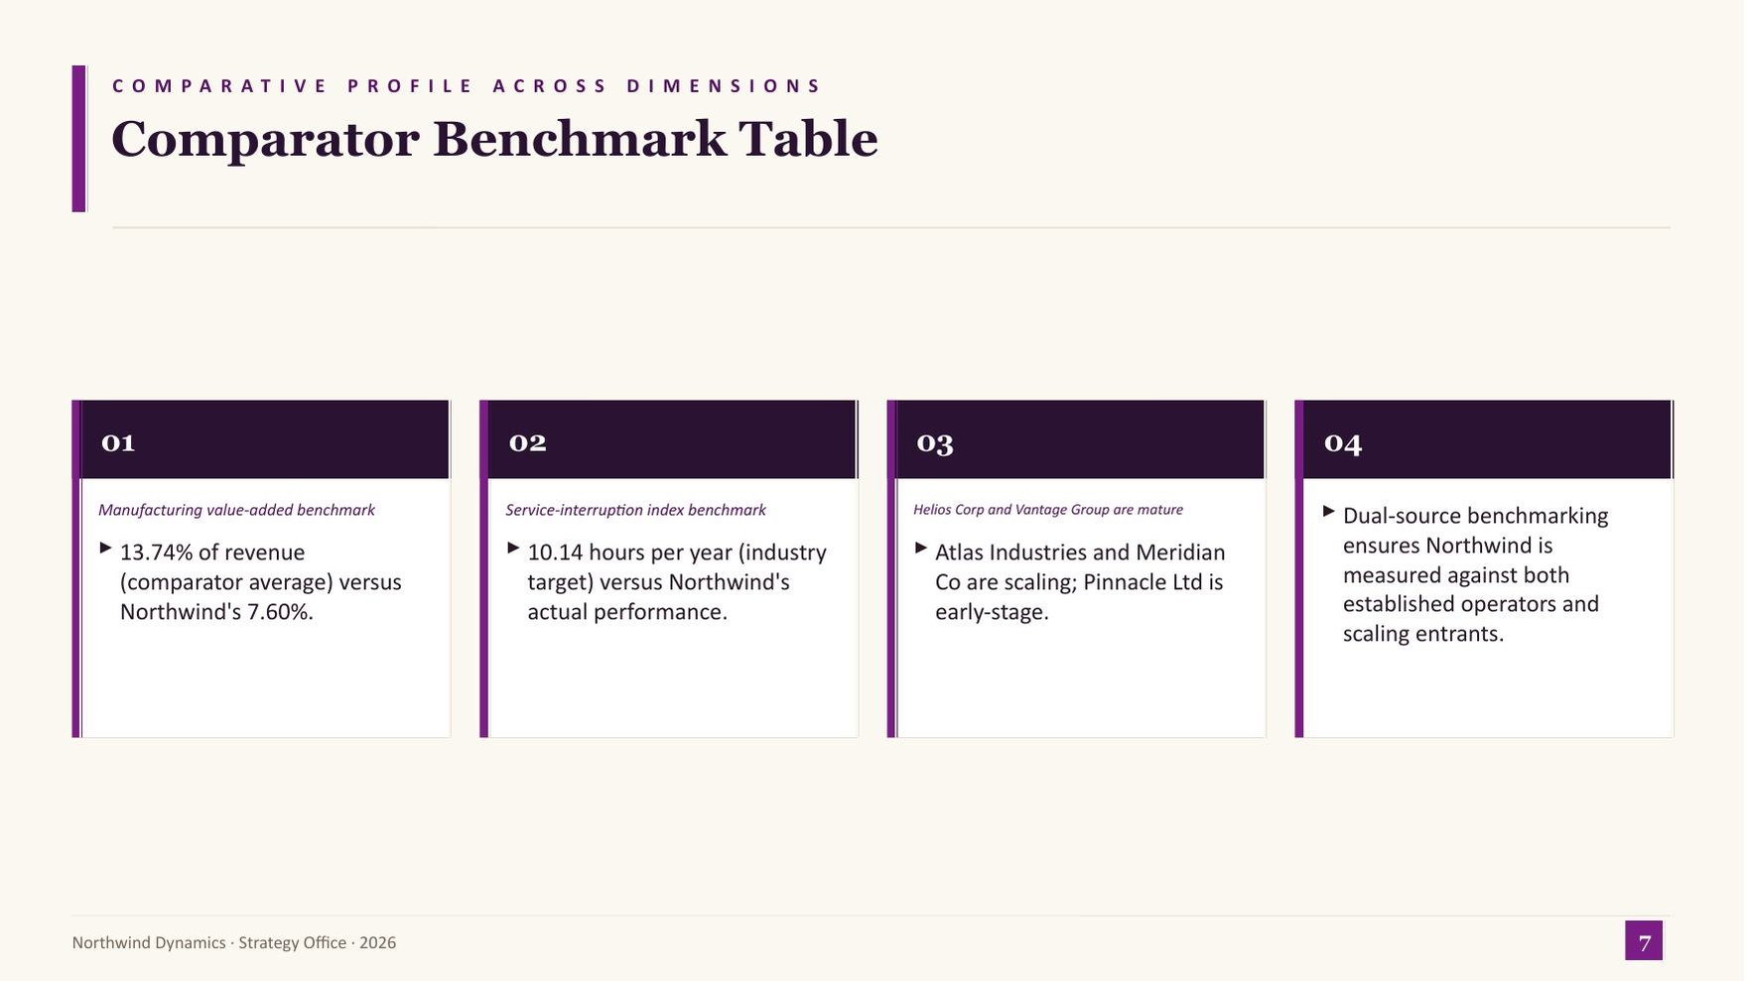Select the card header numbered 01
The height and width of the screenshot is (981, 1747).
click(262, 440)
